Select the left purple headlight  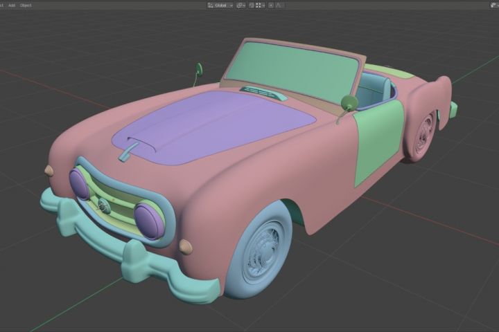pyautogui.click(x=79, y=184)
